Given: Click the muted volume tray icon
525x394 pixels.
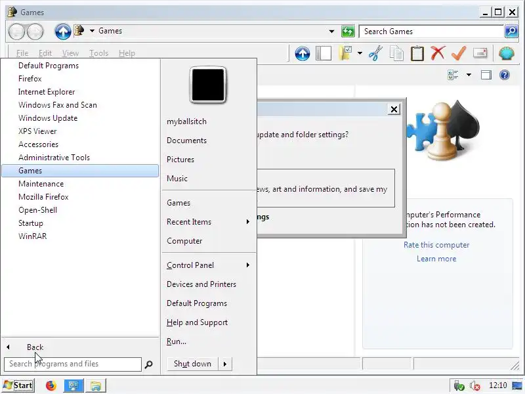Looking at the screenshot, I should pyautogui.click(x=474, y=385).
